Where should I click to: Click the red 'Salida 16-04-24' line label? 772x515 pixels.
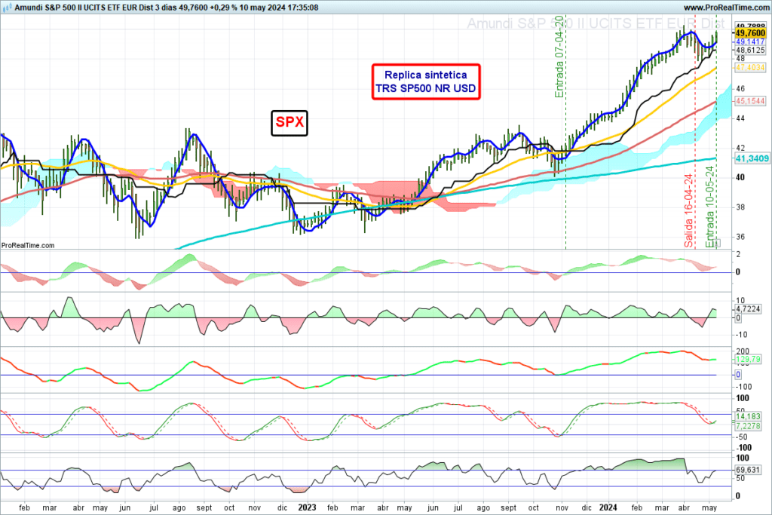(689, 210)
